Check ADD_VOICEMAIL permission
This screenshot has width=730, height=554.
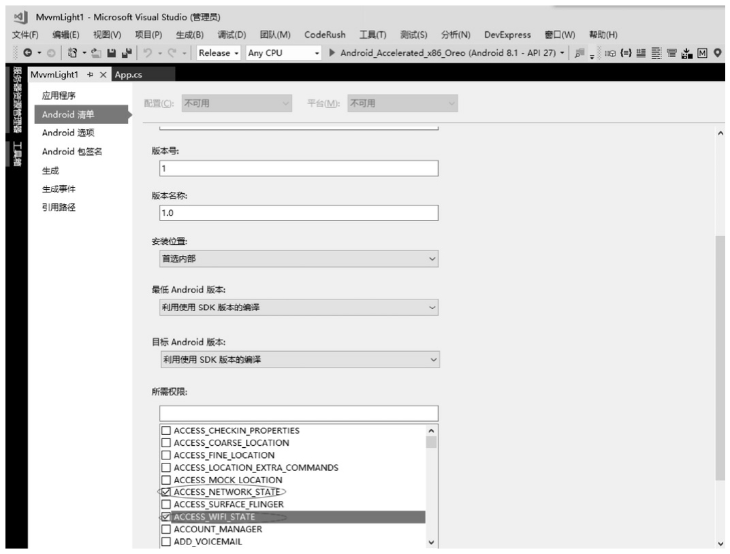tap(166, 542)
